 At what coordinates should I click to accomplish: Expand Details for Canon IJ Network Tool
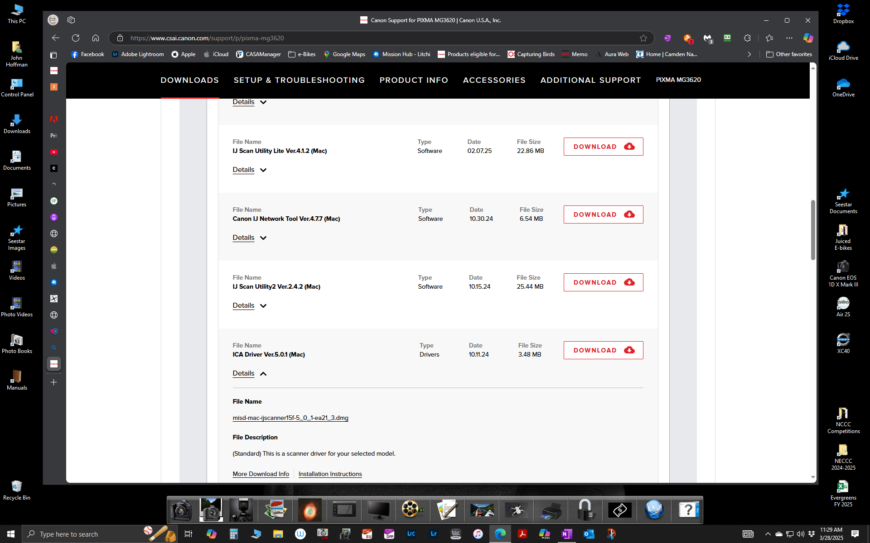click(249, 238)
